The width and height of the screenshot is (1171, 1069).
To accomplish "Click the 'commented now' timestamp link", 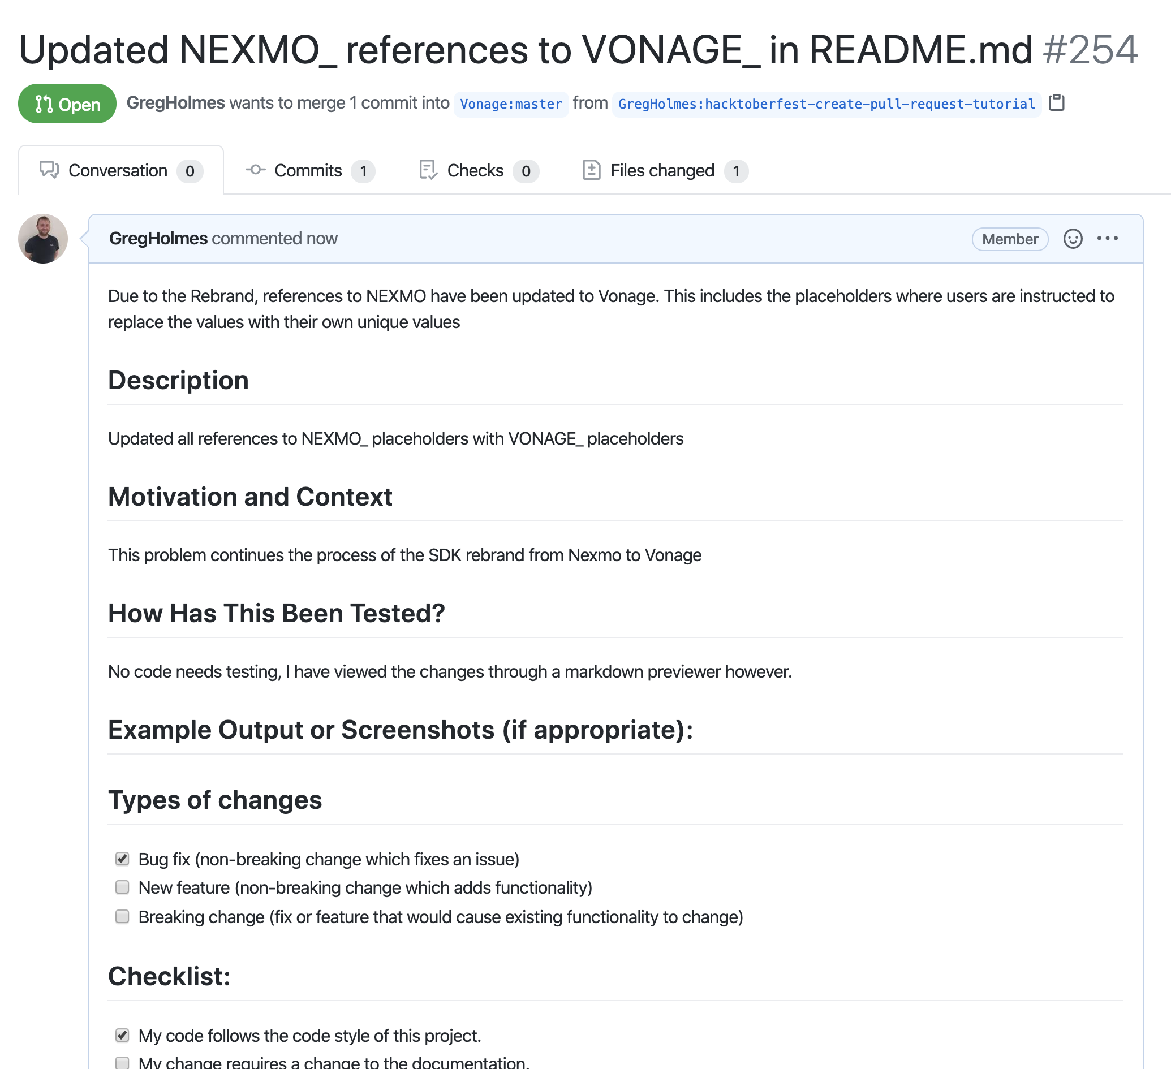I will [274, 239].
